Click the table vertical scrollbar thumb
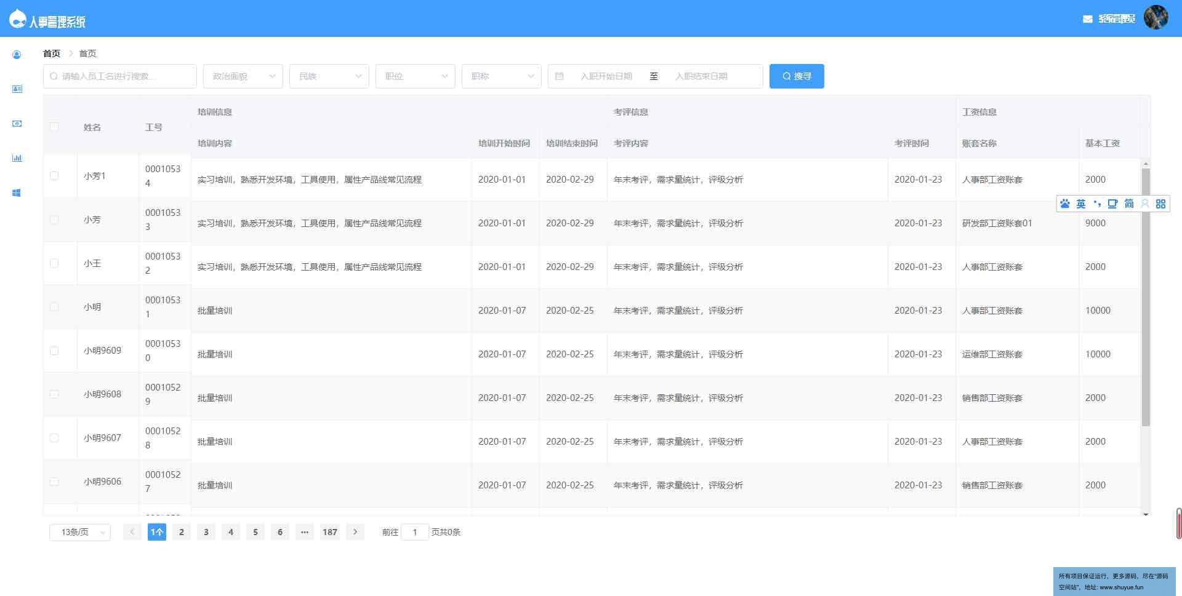Screen dimensions: 1182x596 (1146, 297)
